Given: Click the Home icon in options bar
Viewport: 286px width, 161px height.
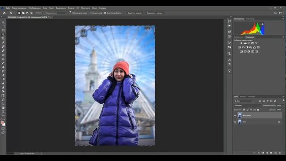Looking at the screenshot, I should click(4, 13).
